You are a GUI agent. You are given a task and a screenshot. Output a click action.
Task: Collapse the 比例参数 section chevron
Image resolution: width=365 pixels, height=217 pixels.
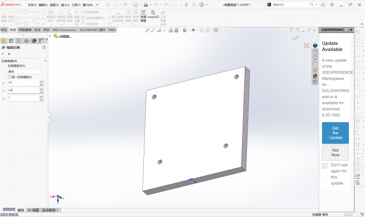point(46,61)
